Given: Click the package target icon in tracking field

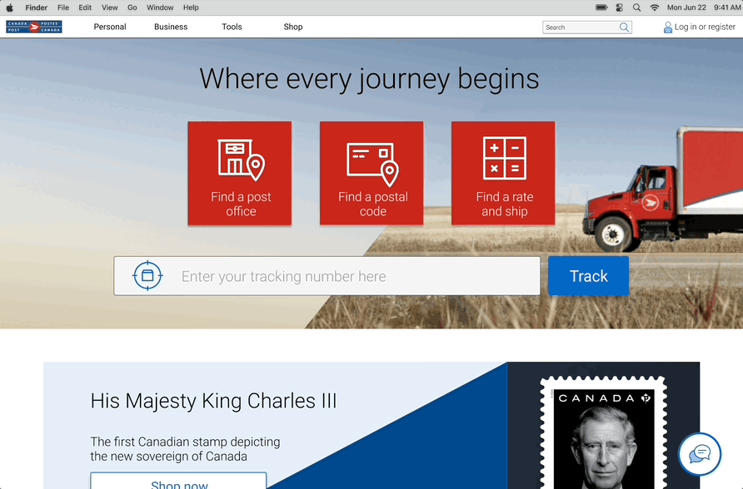Looking at the screenshot, I should point(147,276).
